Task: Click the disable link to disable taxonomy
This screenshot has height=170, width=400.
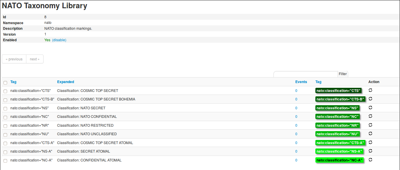Action: (59, 40)
